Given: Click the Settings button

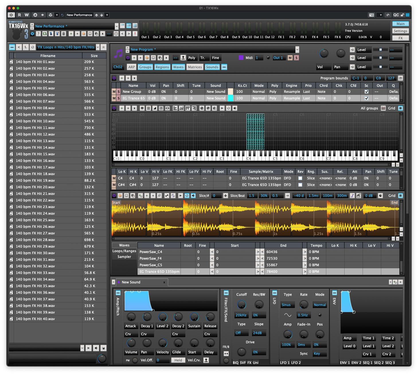Looking at the screenshot, I should click(401, 31).
